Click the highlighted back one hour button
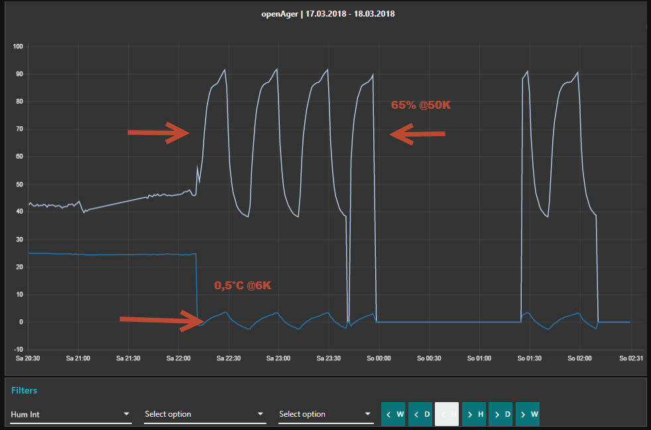 (447, 414)
